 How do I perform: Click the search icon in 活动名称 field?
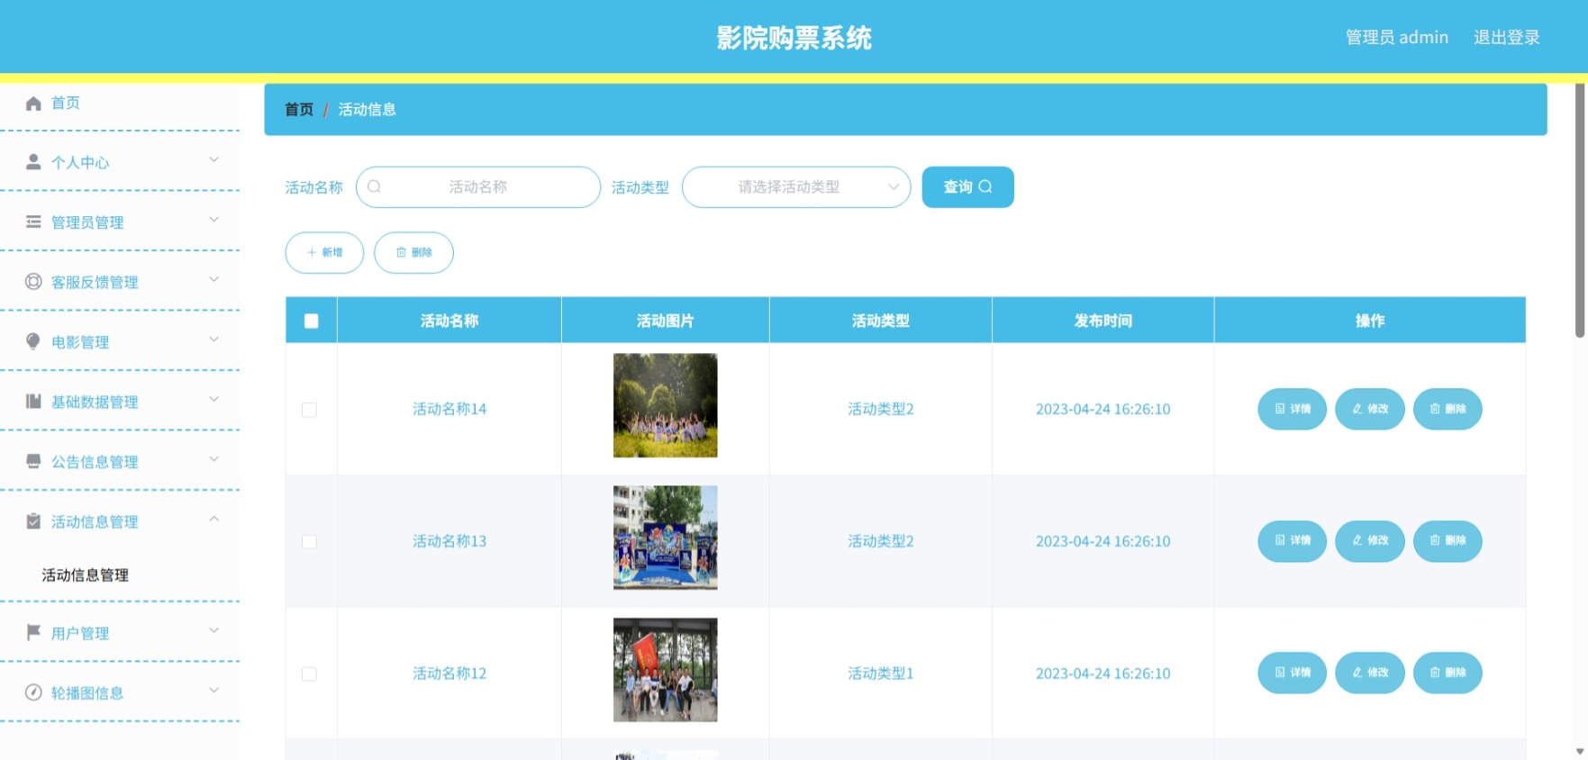(374, 187)
